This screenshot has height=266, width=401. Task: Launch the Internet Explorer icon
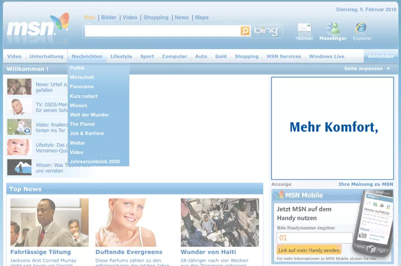pos(361,28)
